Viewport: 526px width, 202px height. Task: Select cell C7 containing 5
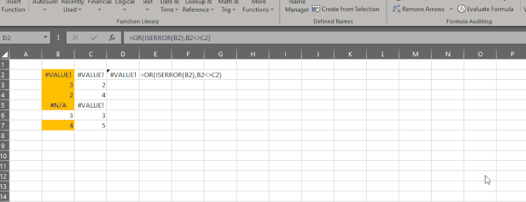click(x=91, y=126)
